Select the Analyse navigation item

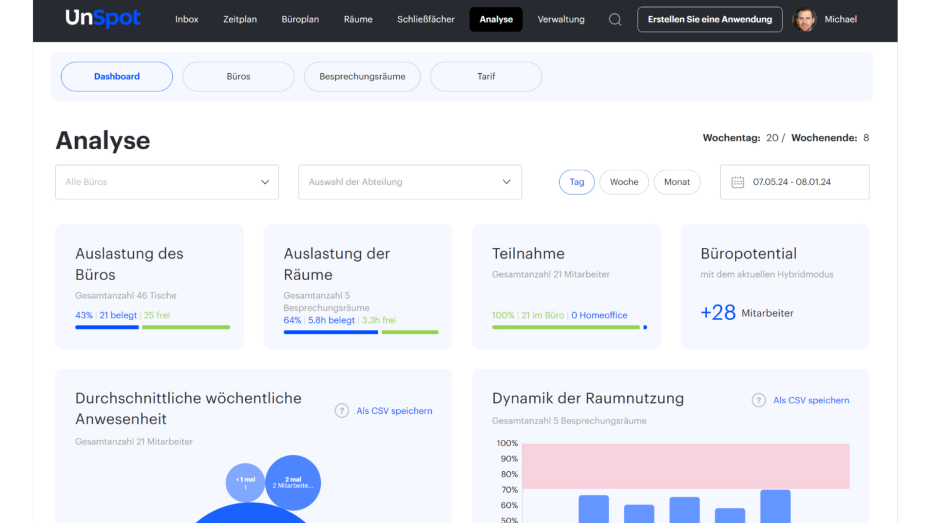tap(496, 19)
